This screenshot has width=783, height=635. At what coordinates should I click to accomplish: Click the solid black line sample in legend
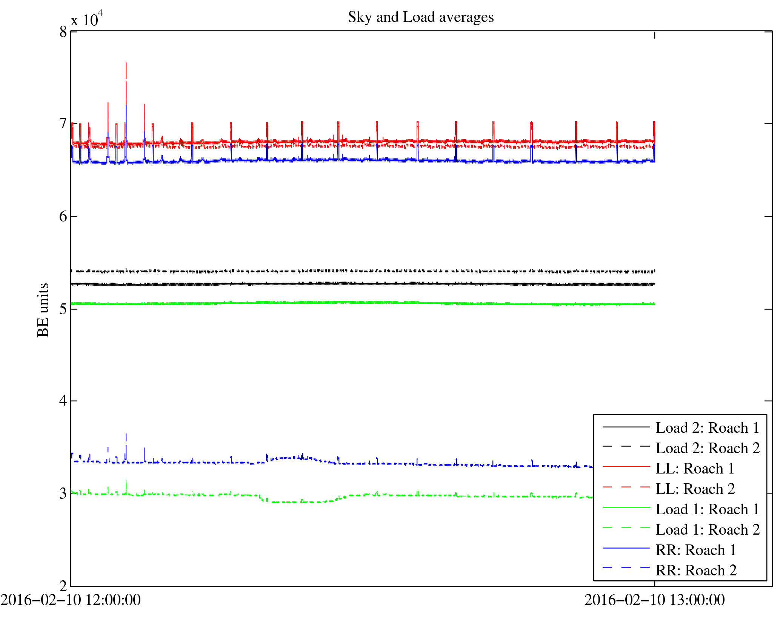(x=626, y=427)
